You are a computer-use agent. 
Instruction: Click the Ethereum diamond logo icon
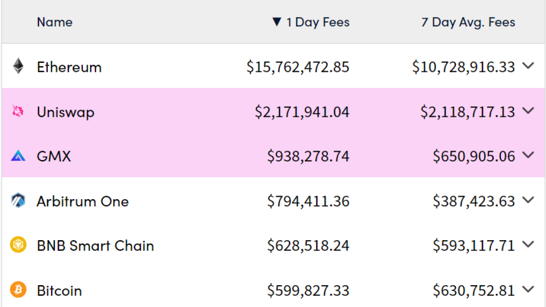coord(18,66)
